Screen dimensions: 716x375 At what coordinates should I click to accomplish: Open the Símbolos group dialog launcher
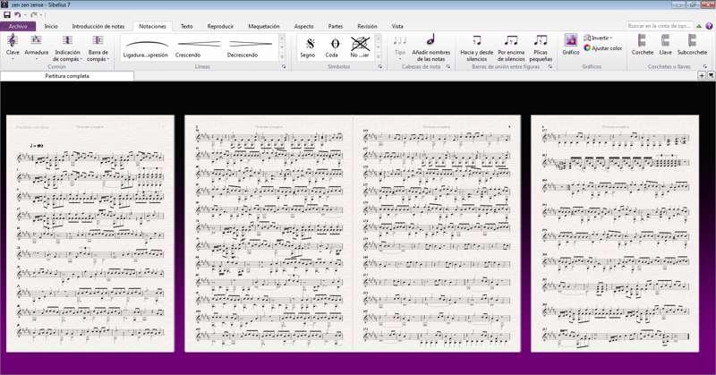[x=379, y=67]
